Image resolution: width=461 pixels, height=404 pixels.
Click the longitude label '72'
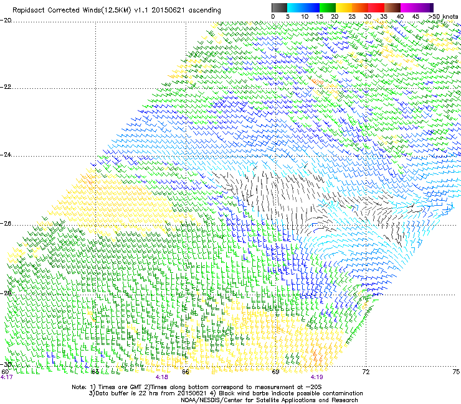click(x=366, y=372)
